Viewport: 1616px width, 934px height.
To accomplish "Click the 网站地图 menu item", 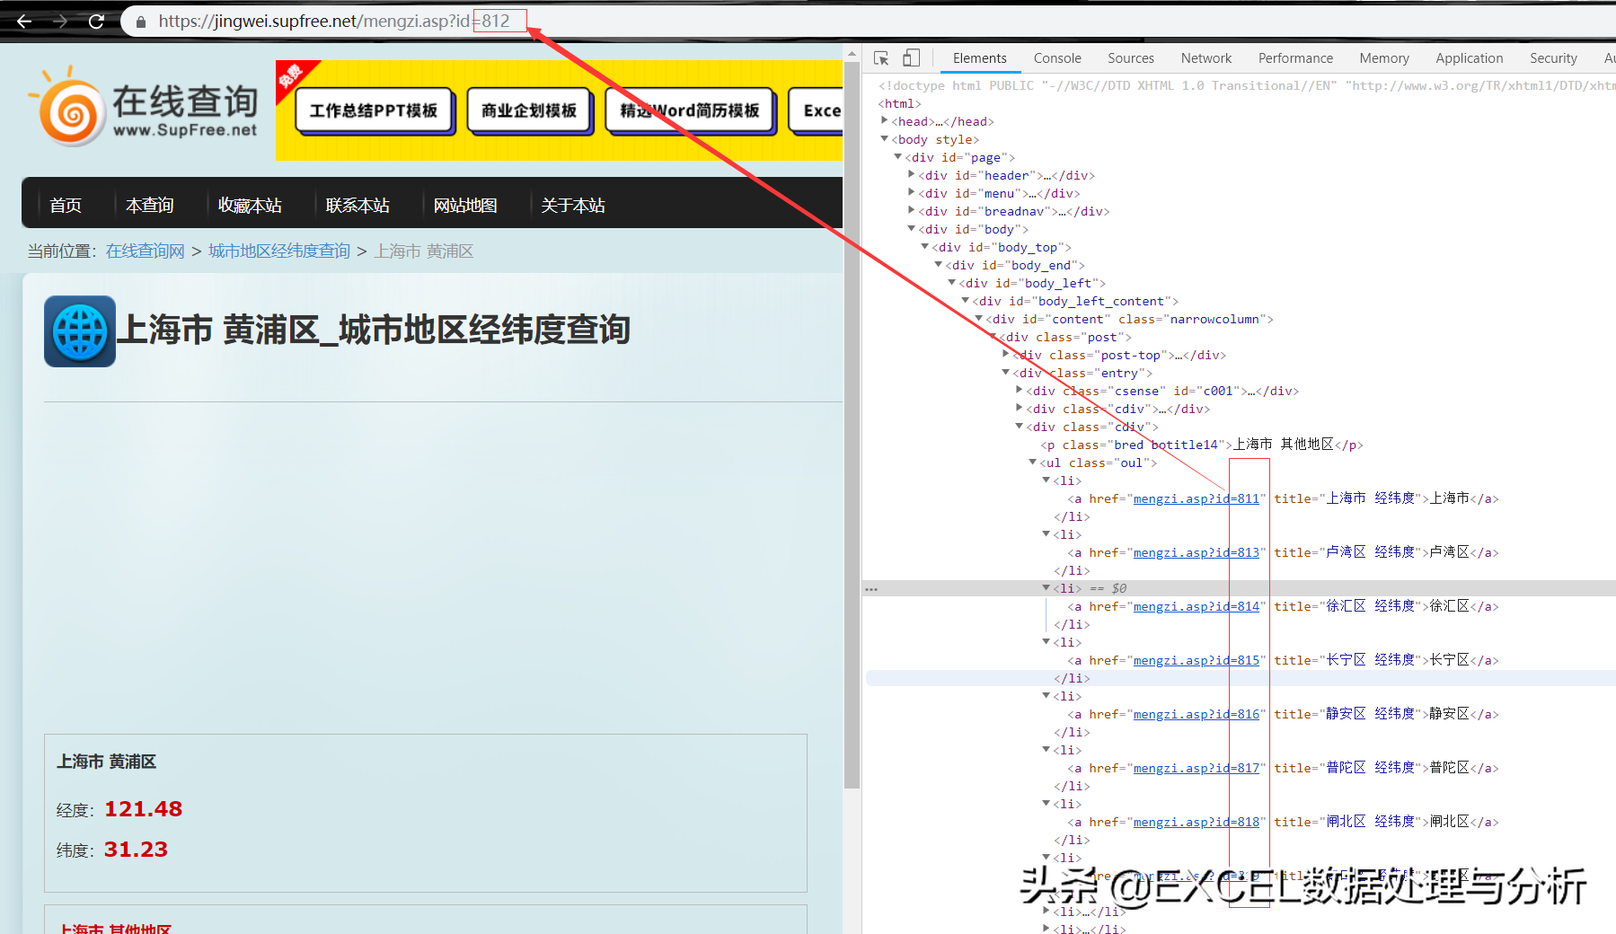I will 465,206.
